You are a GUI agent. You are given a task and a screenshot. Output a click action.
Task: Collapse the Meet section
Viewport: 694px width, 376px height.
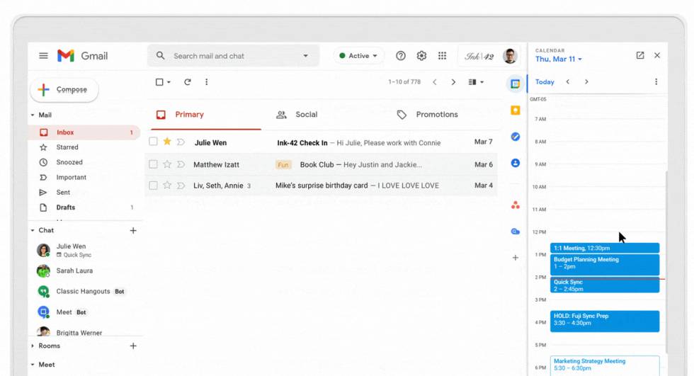click(x=33, y=365)
